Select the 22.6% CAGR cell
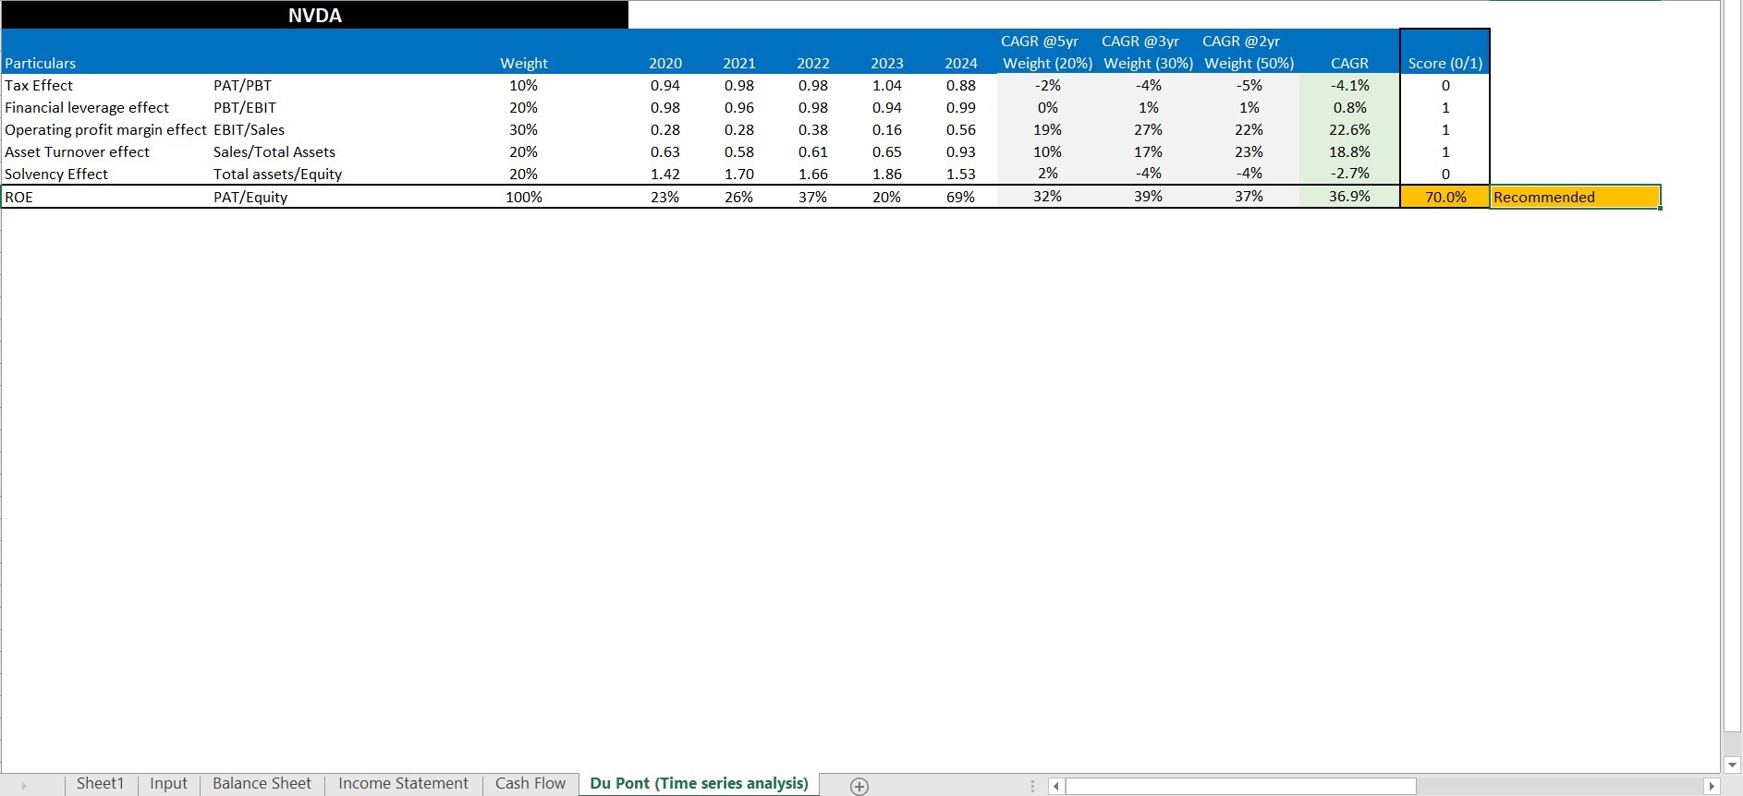Viewport: 1743px width, 796px height. [x=1349, y=129]
